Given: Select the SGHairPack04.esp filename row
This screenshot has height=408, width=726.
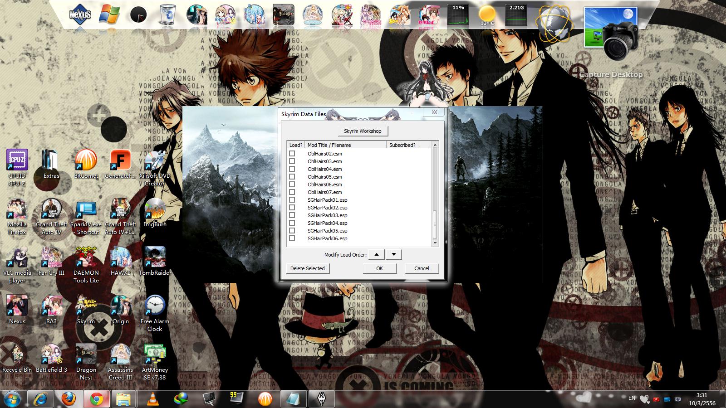Looking at the screenshot, I should [x=327, y=223].
